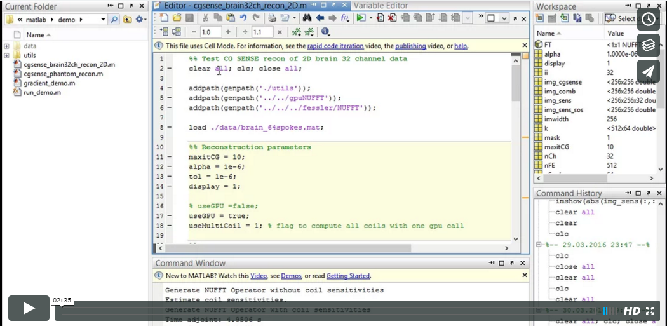Copy selection using Editor copy icon
The image size is (667, 326).
coord(219,18)
